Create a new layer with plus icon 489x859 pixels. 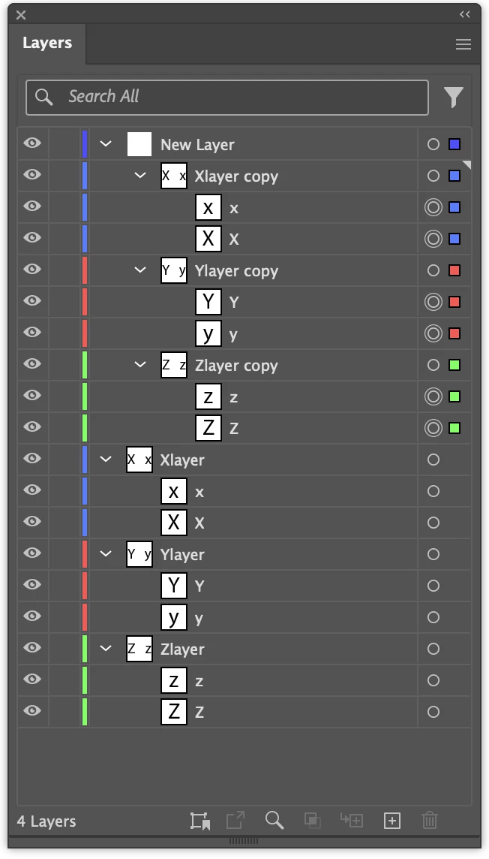[392, 821]
